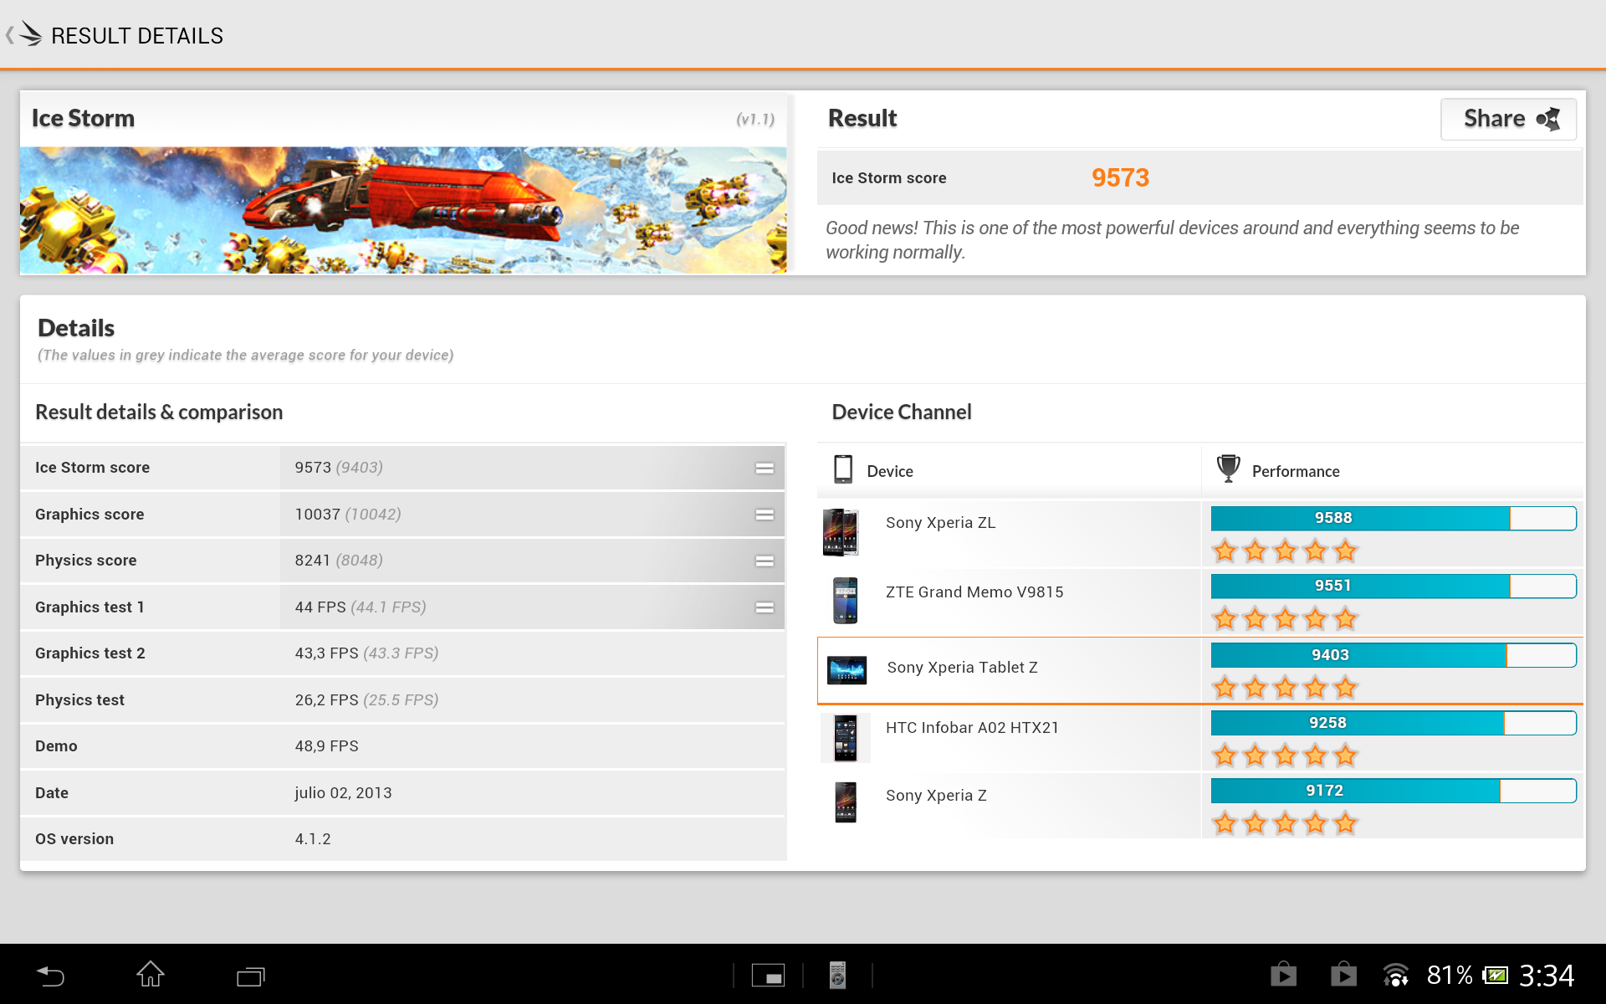Tap the first Play Store notification icon
The image size is (1606, 1004).
click(x=1283, y=975)
